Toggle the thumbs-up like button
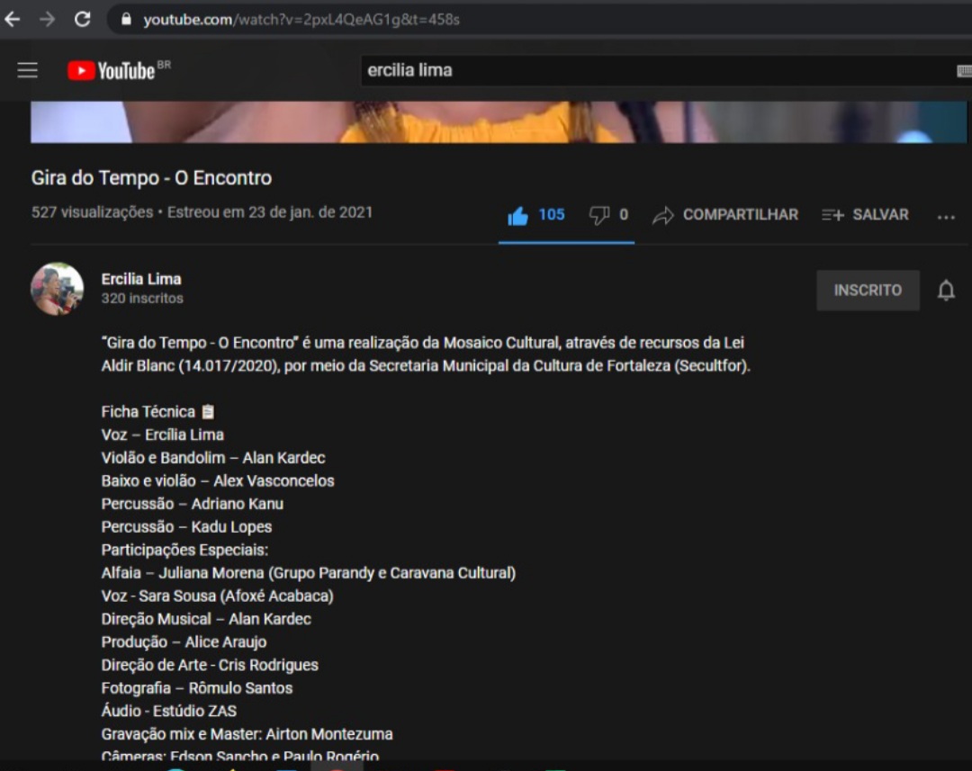Viewport: 972px width, 771px height. pos(518,215)
